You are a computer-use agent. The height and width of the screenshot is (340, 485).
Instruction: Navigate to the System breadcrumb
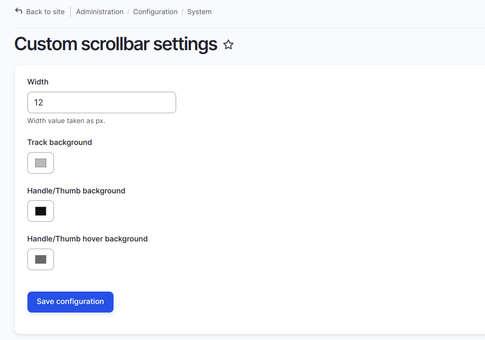199,12
